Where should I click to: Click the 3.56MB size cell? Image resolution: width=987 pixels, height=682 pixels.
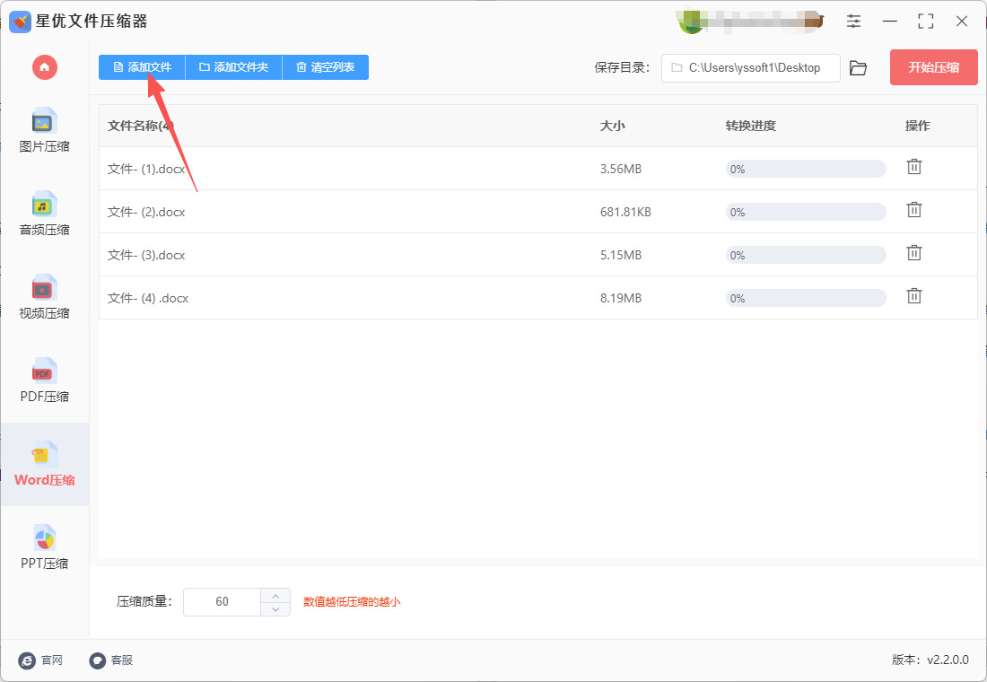[621, 169]
